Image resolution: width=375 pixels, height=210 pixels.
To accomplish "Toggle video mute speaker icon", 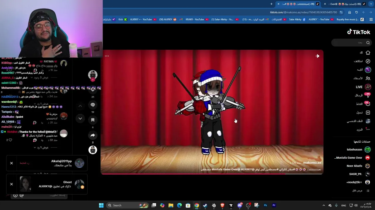I will click(x=318, y=56).
